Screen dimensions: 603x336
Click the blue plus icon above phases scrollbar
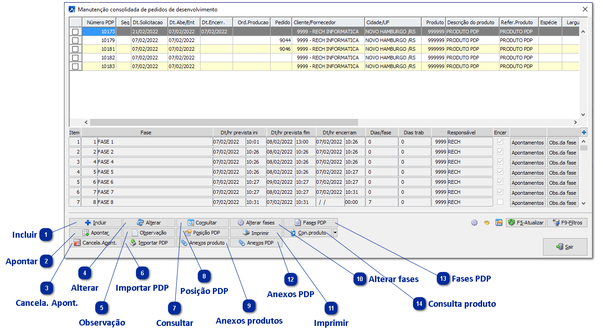click(x=584, y=133)
